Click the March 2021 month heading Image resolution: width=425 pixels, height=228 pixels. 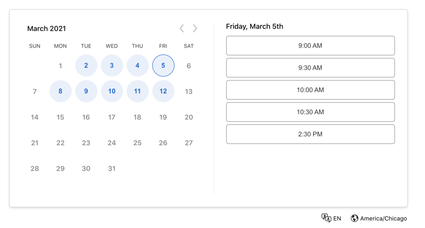[x=46, y=28]
